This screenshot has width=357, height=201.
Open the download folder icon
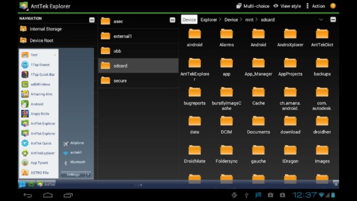pyautogui.click(x=290, y=121)
